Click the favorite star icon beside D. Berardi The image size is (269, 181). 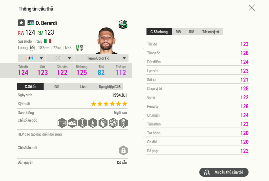point(21,23)
